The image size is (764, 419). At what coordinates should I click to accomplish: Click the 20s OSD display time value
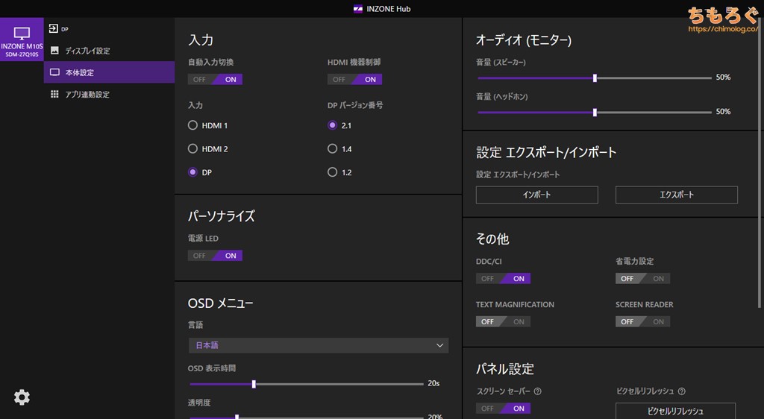point(433,383)
